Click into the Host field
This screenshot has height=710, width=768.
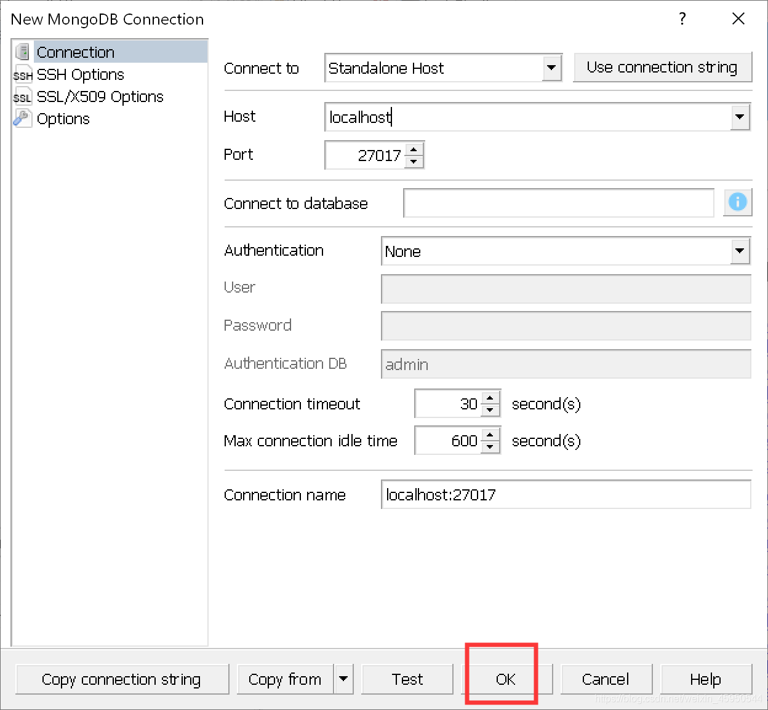tap(527, 117)
